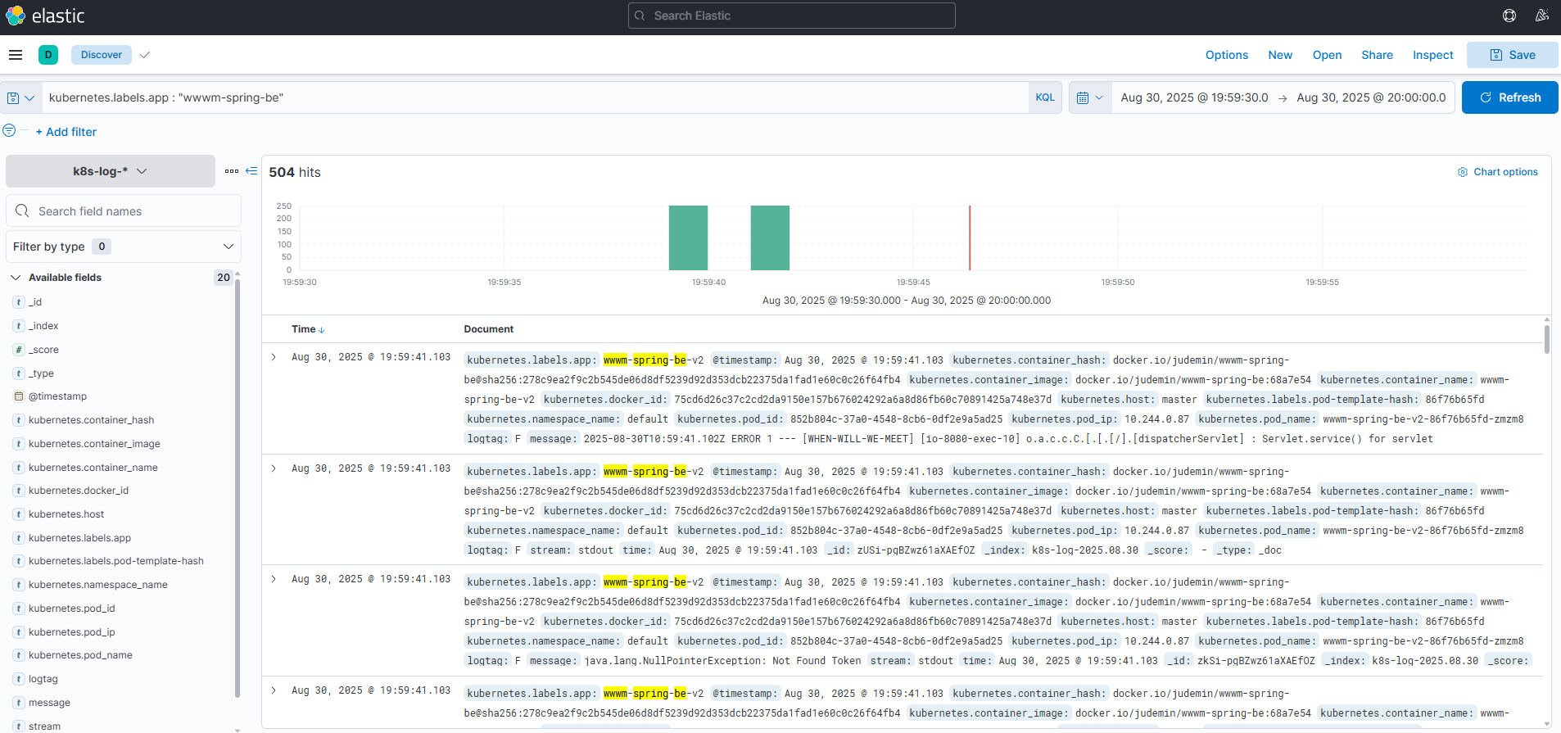Open the help menu lifebuoy icon

click(x=1509, y=16)
